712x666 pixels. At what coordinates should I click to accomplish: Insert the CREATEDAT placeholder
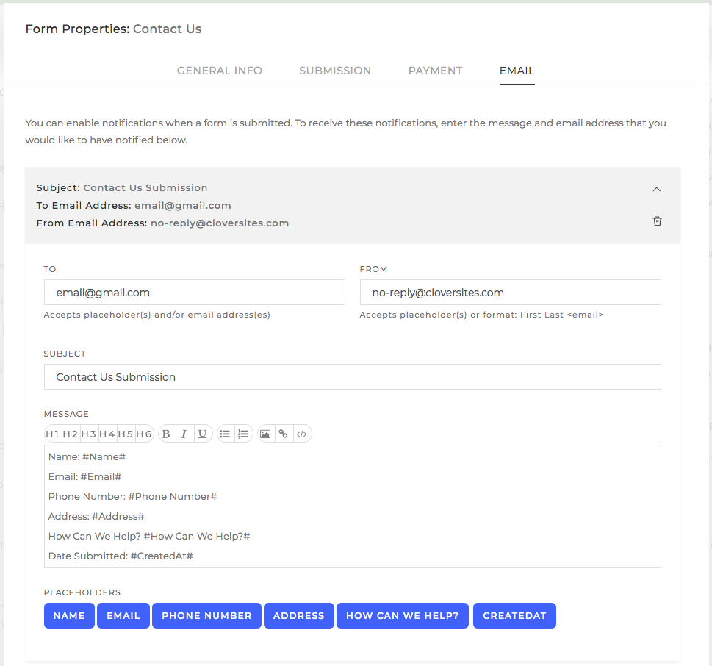click(x=514, y=615)
